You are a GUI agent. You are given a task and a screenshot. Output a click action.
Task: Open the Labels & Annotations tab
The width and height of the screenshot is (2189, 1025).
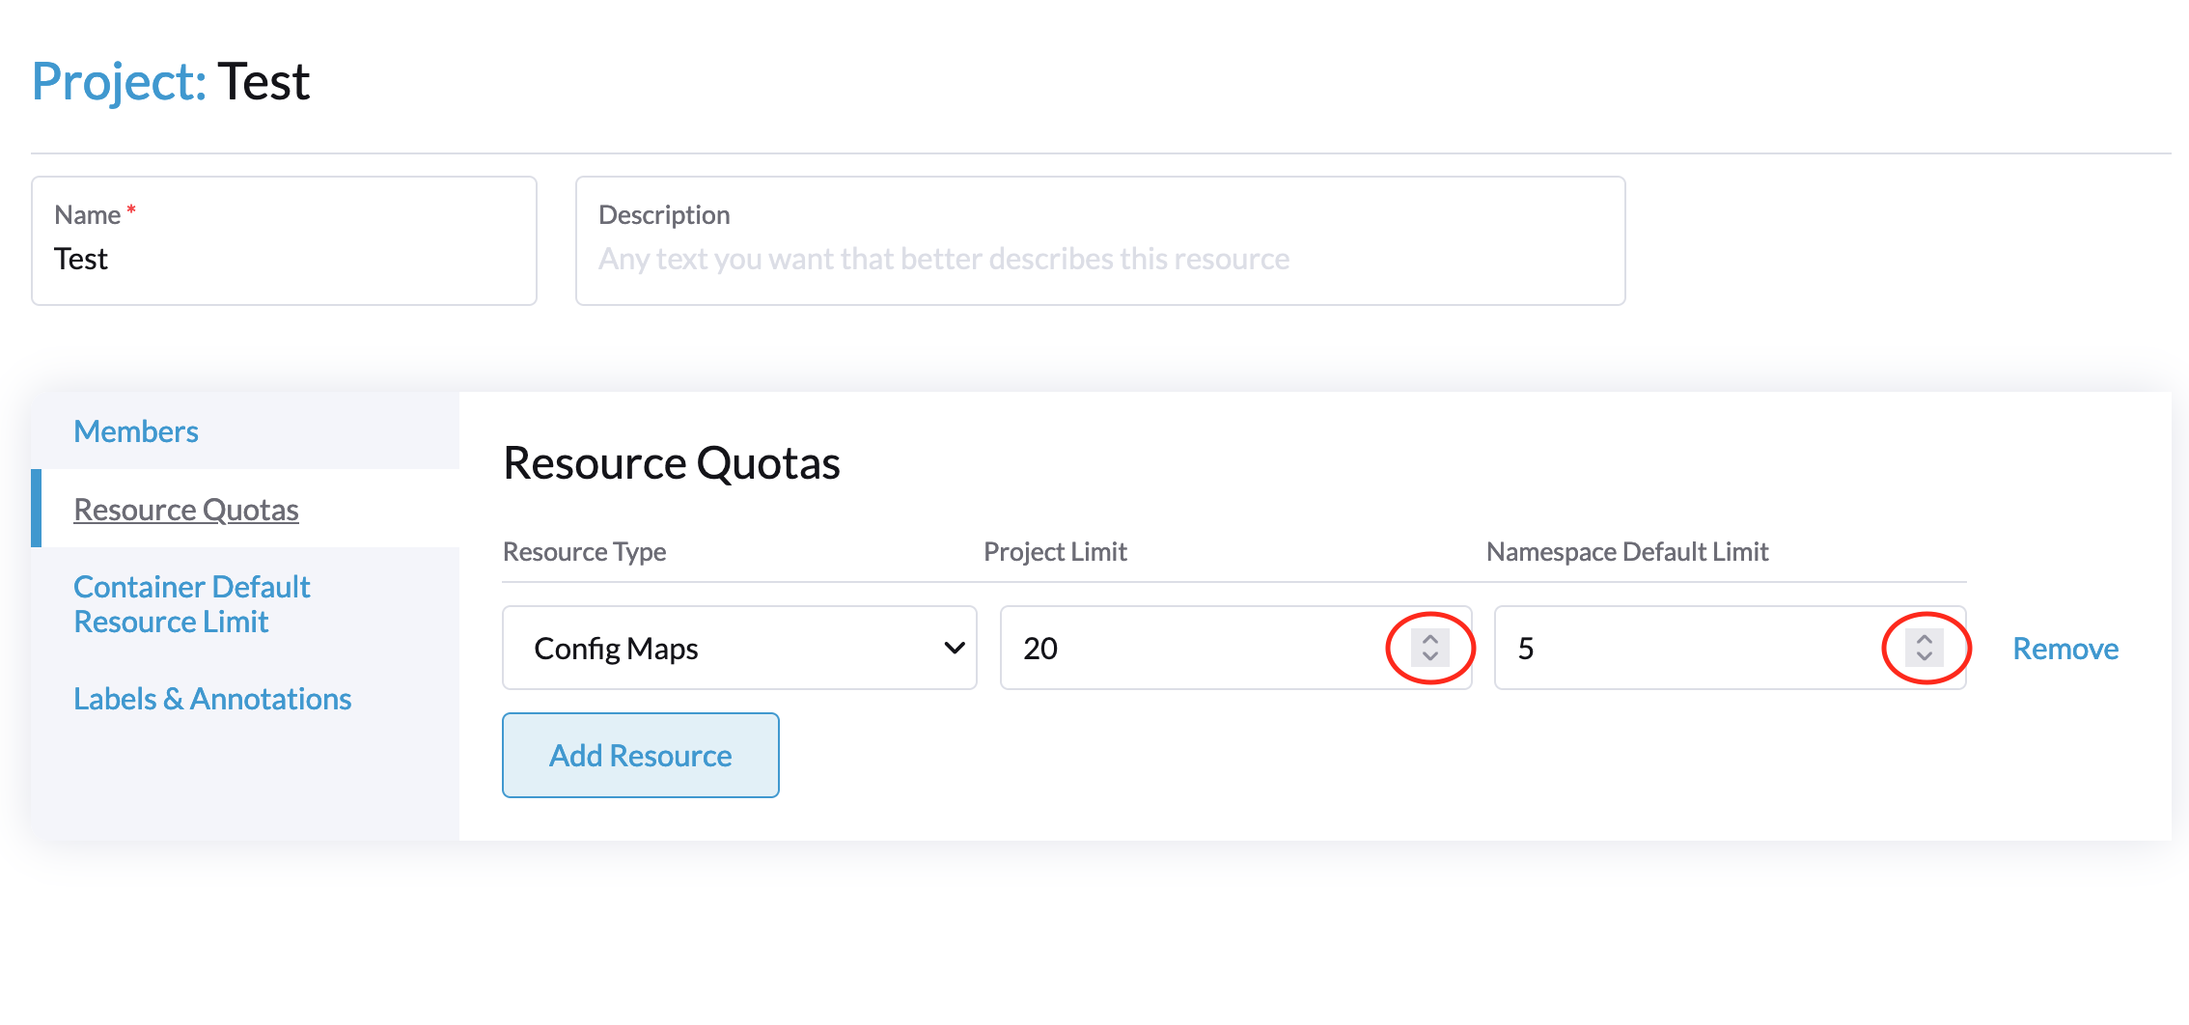click(213, 698)
